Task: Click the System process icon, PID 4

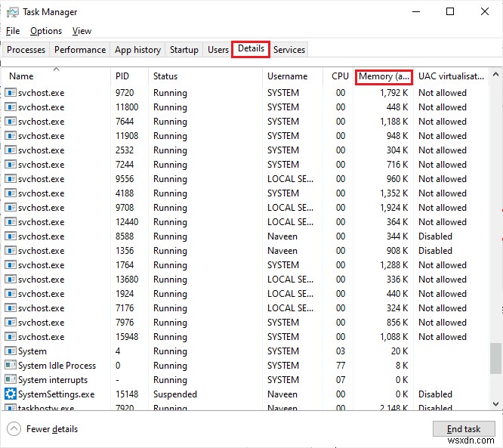Action: tap(11, 351)
